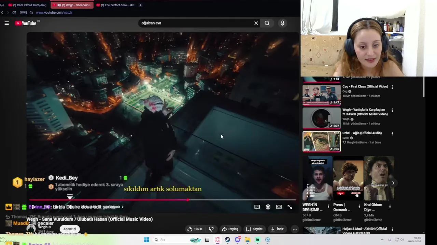Viewport: 437px width, 245px height.
Task: Open Steam from the taskbar
Action: pyautogui.click(x=227, y=240)
